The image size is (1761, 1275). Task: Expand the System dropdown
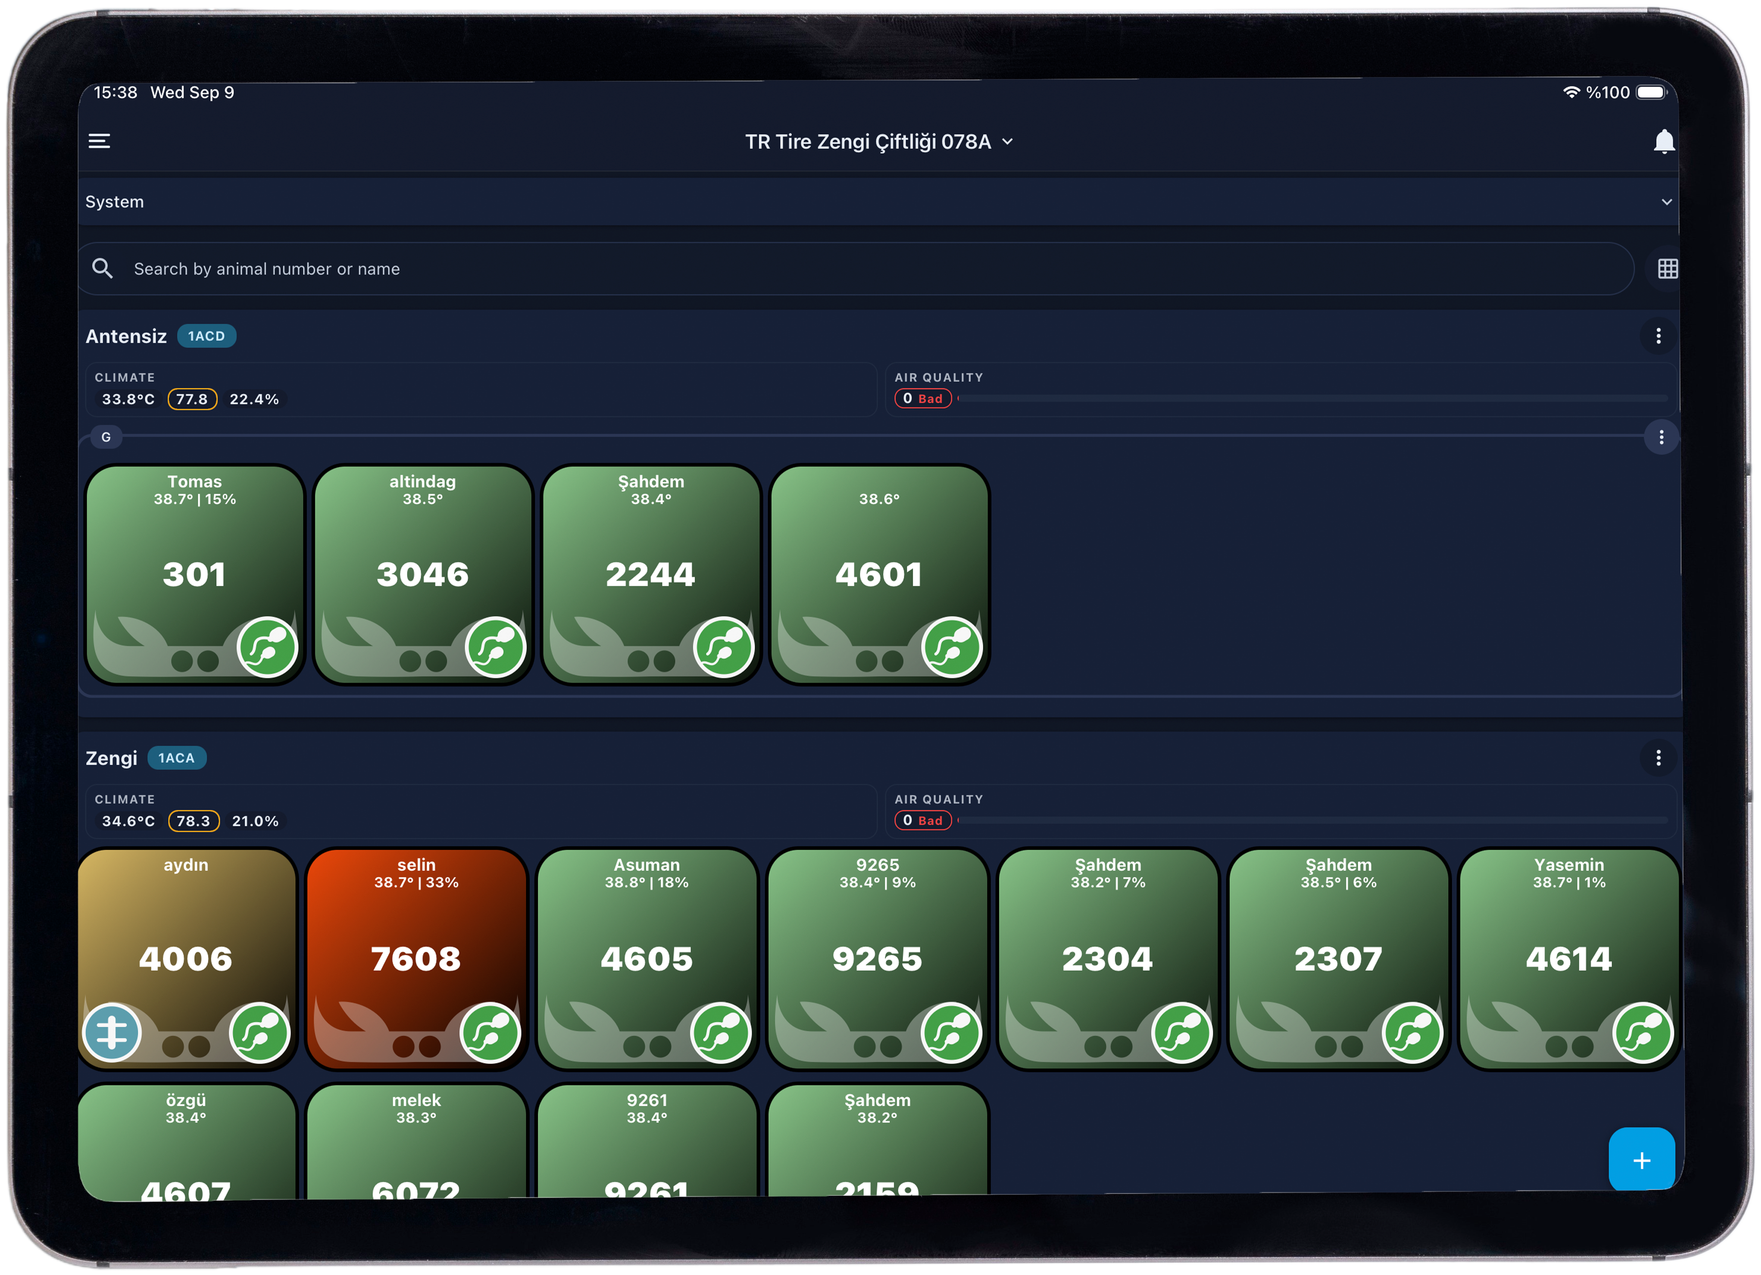click(879, 202)
